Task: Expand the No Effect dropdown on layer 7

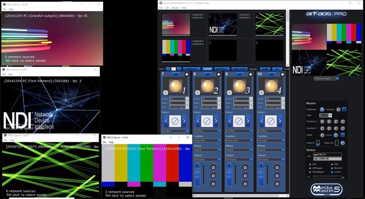Action: pos(187,131)
